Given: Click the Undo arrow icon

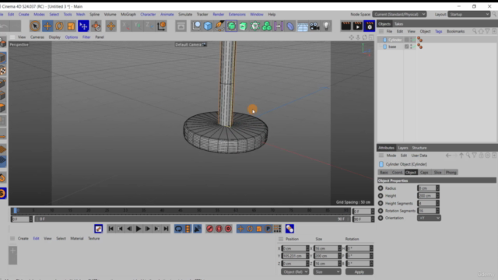Looking at the screenshot, I should point(5,26).
